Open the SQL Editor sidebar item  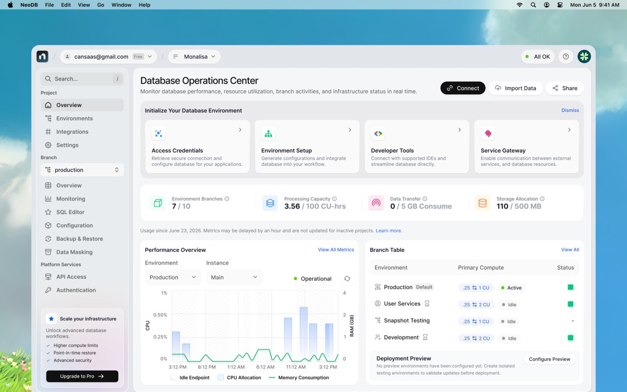pos(83,212)
